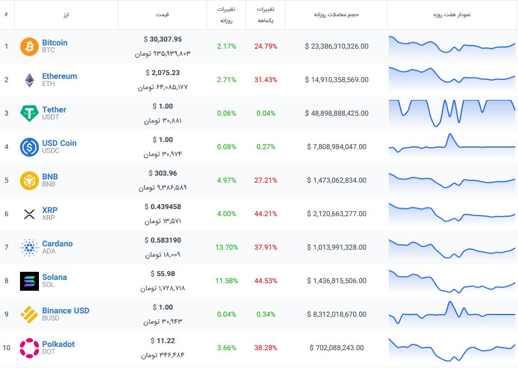Image resolution: width=518 pixels, height=368 pixels.
Task: Open Binance USD seven-day chart
Action: tap(451, 313)
